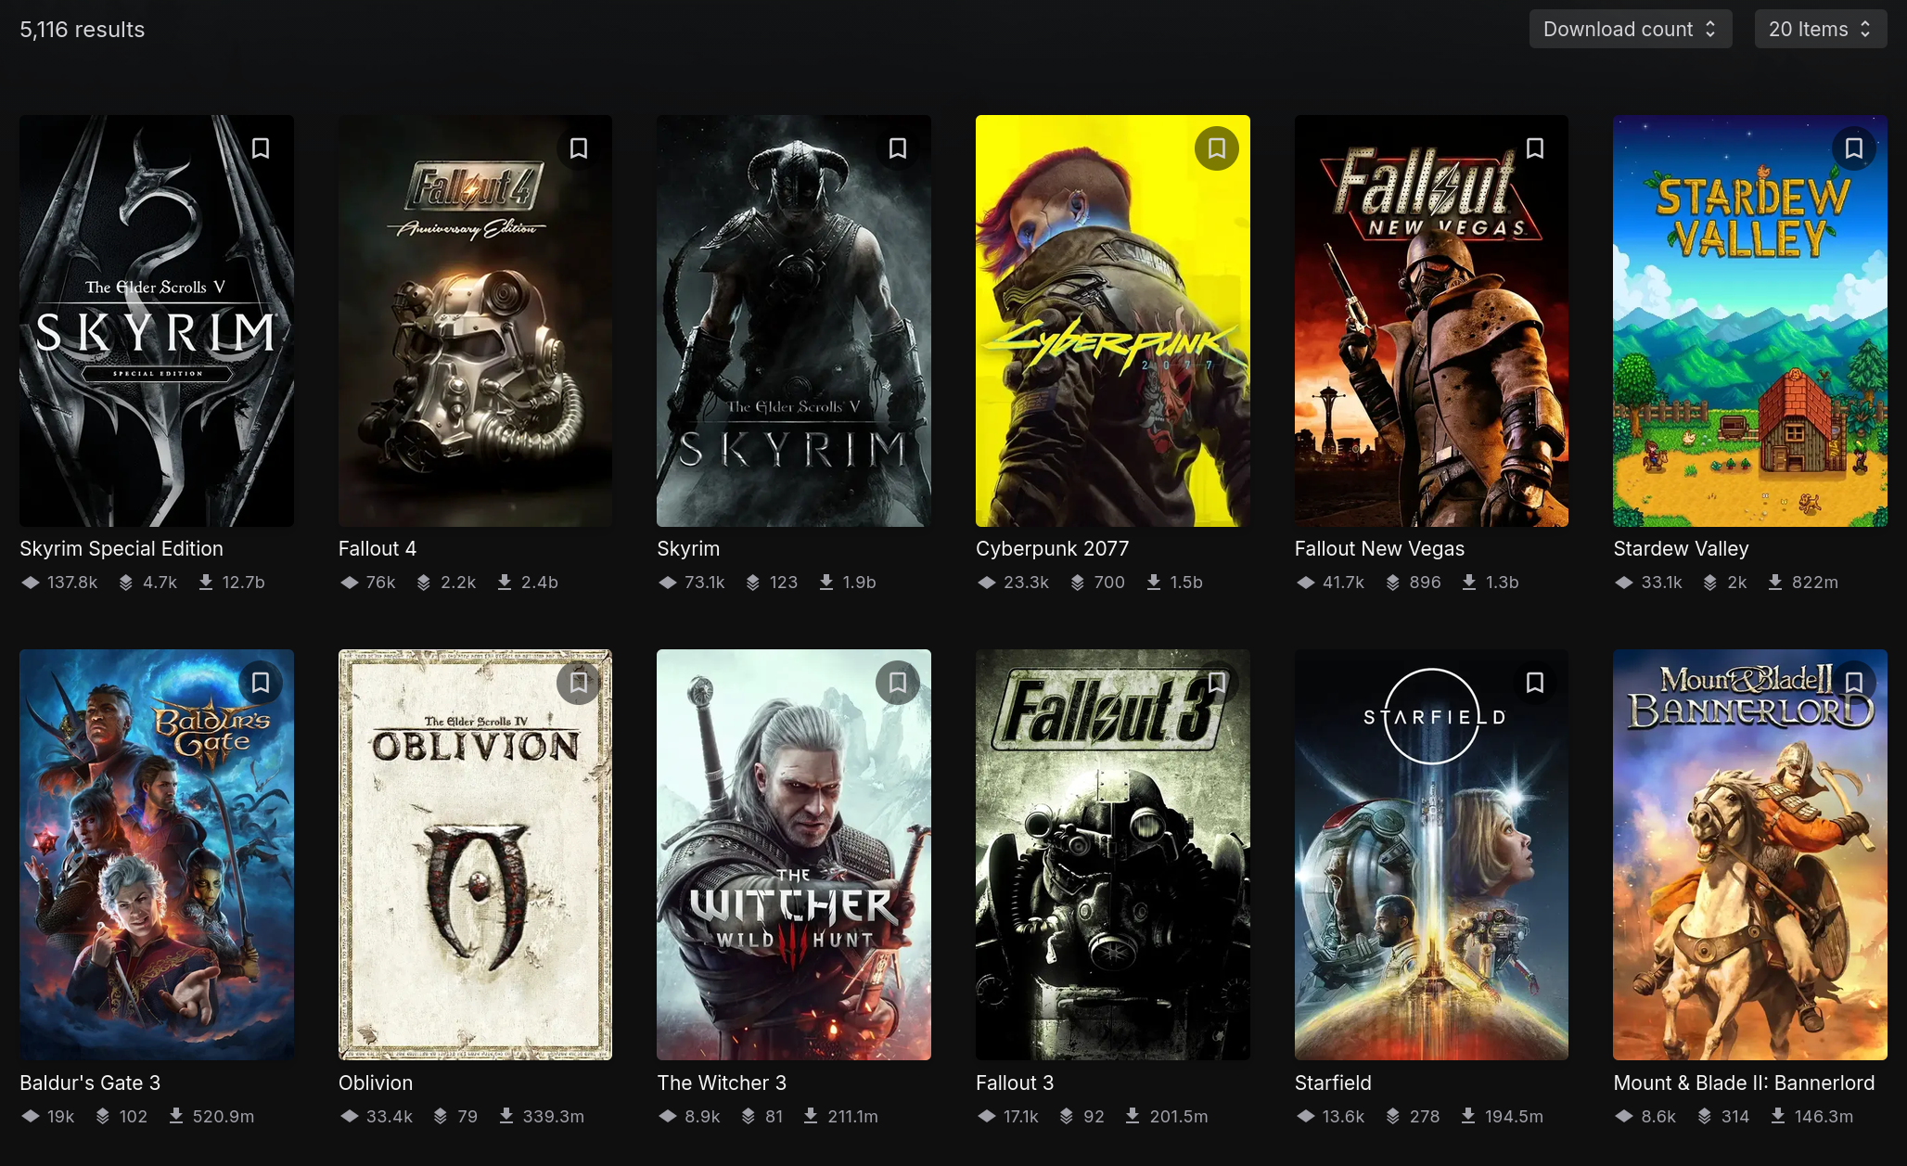Open the 20 Items page size dropdown
1907x1166 pixels.
point(1820,30)
